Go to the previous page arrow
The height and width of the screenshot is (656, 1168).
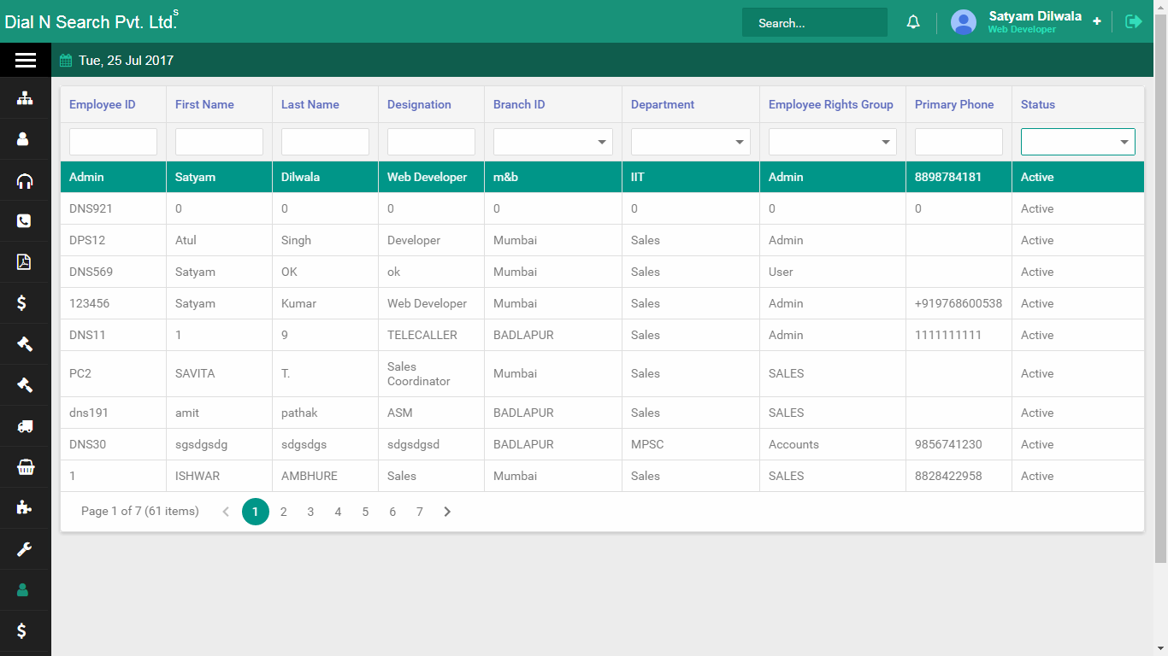coord(226,512)
